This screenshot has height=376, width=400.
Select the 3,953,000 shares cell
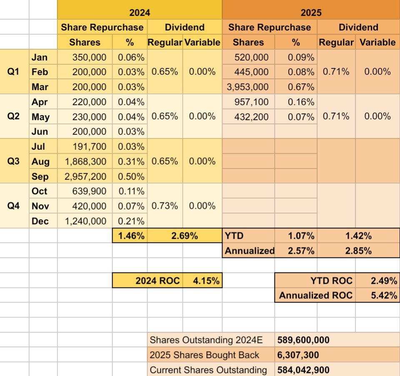[x=248, y=86]
